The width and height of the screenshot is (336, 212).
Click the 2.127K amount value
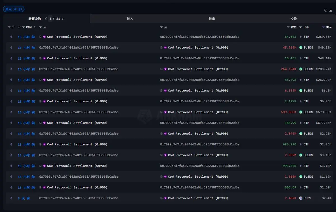290,102
